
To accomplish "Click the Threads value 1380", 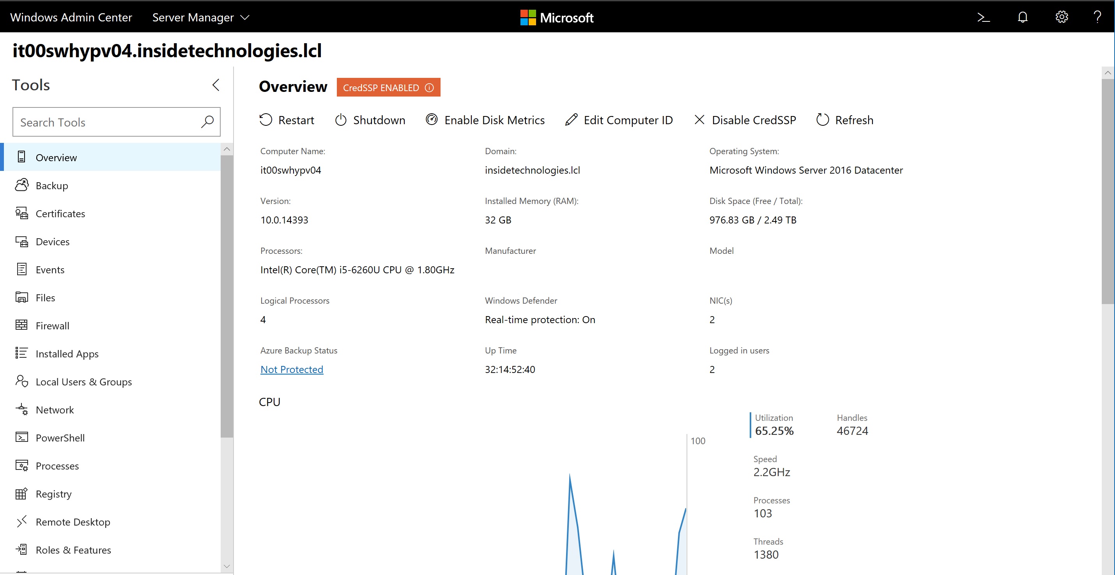I will pyautogui.click(x=766, y=554).
